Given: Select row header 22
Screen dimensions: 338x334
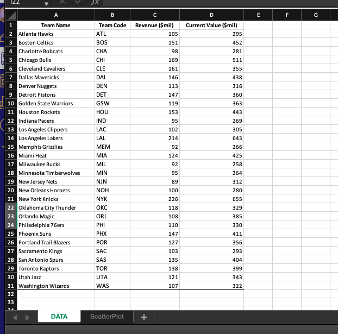Looking at the screenshot, I should (11, 207).
